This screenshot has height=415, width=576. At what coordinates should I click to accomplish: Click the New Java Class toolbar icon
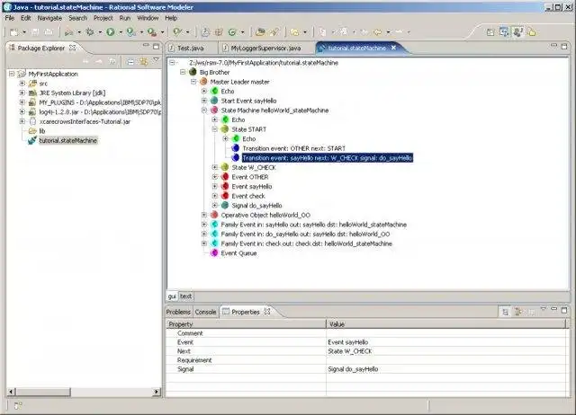[x=232, y=32]
